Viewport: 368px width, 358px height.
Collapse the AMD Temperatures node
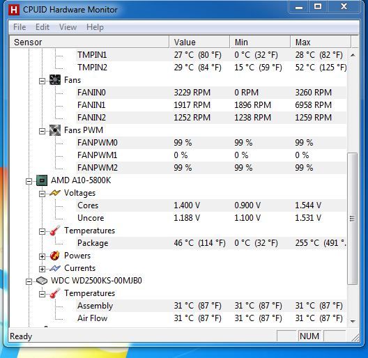(42, 231)
